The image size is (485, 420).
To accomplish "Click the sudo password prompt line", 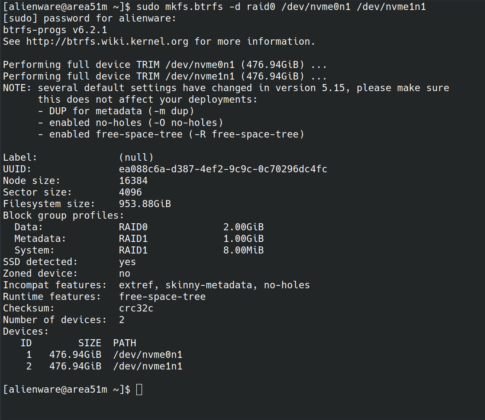I will [90, 18].
